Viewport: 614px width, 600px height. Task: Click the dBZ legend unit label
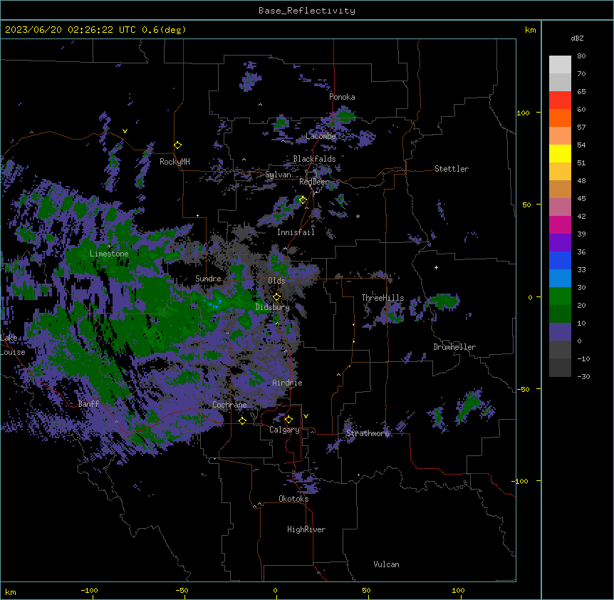tap(577, 38)
